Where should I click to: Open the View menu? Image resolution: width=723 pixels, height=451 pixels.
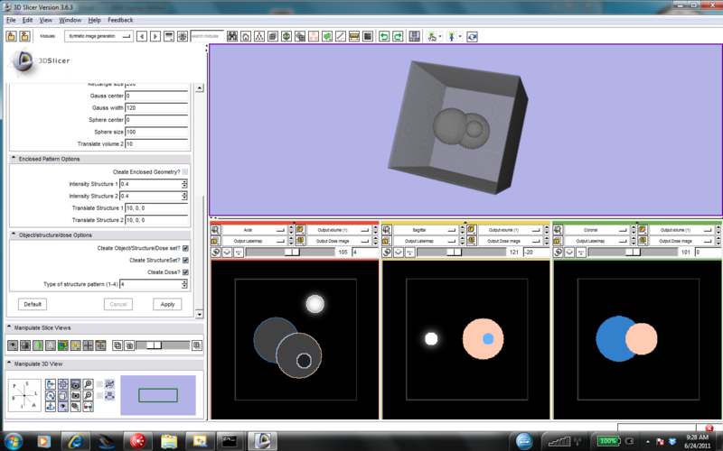coord(46,20)
